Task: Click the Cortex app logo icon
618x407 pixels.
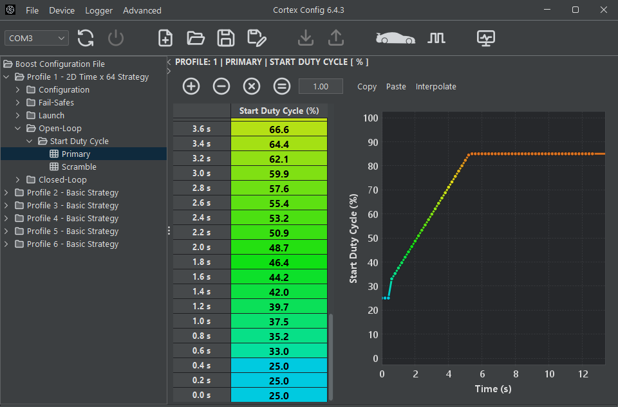Action: (x=11, y=10)
